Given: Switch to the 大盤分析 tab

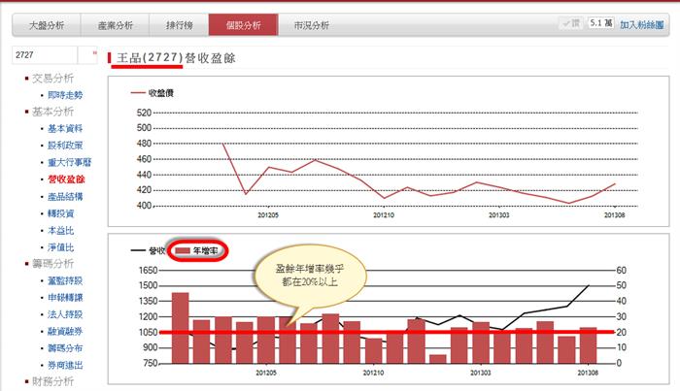Looking at the screenshot, I should [x=47, y=25].
